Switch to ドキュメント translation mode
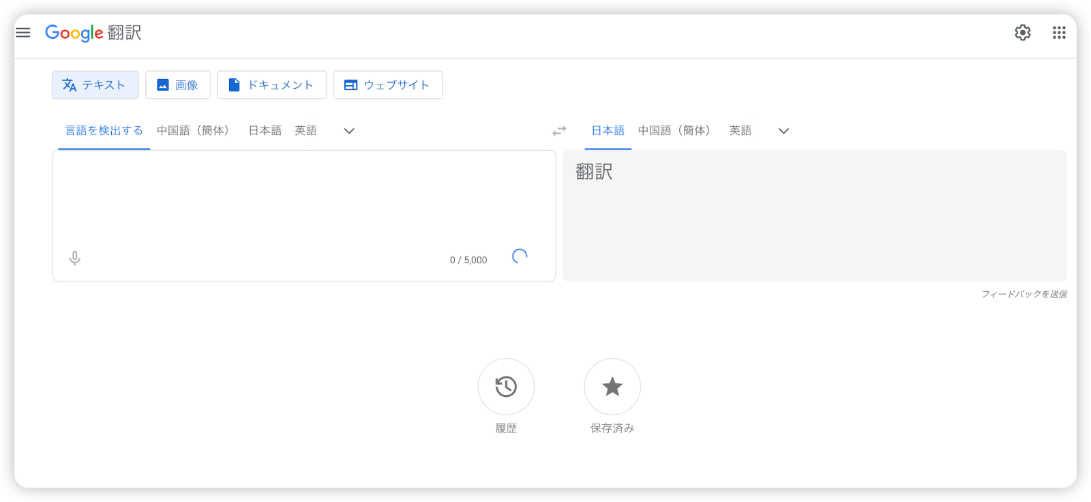This screenshot has height=502, width=1091. point(271,85)
